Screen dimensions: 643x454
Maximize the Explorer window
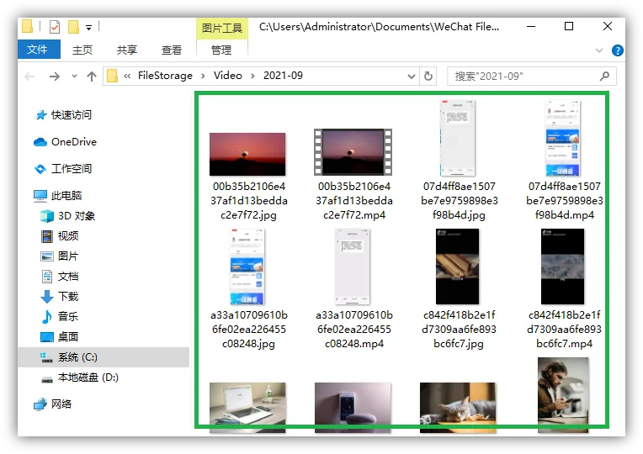(569, 27)
